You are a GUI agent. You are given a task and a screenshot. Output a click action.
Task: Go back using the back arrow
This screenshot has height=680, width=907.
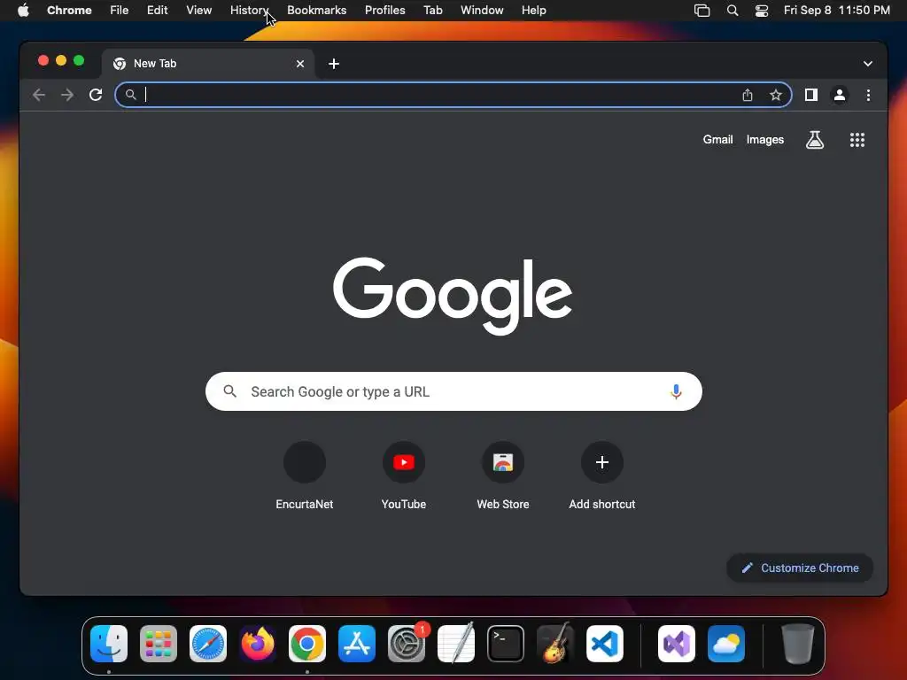click(39, 95)
